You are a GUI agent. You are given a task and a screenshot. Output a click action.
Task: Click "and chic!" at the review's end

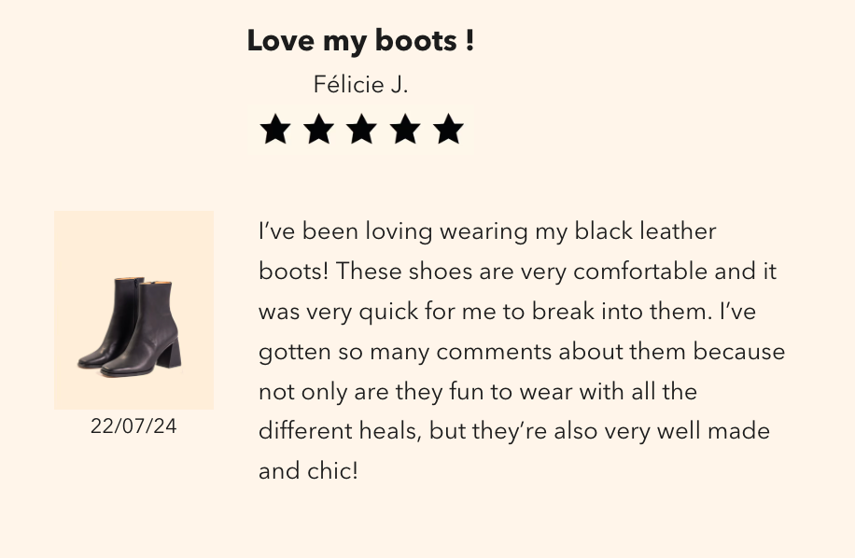(x=308, y=471)
